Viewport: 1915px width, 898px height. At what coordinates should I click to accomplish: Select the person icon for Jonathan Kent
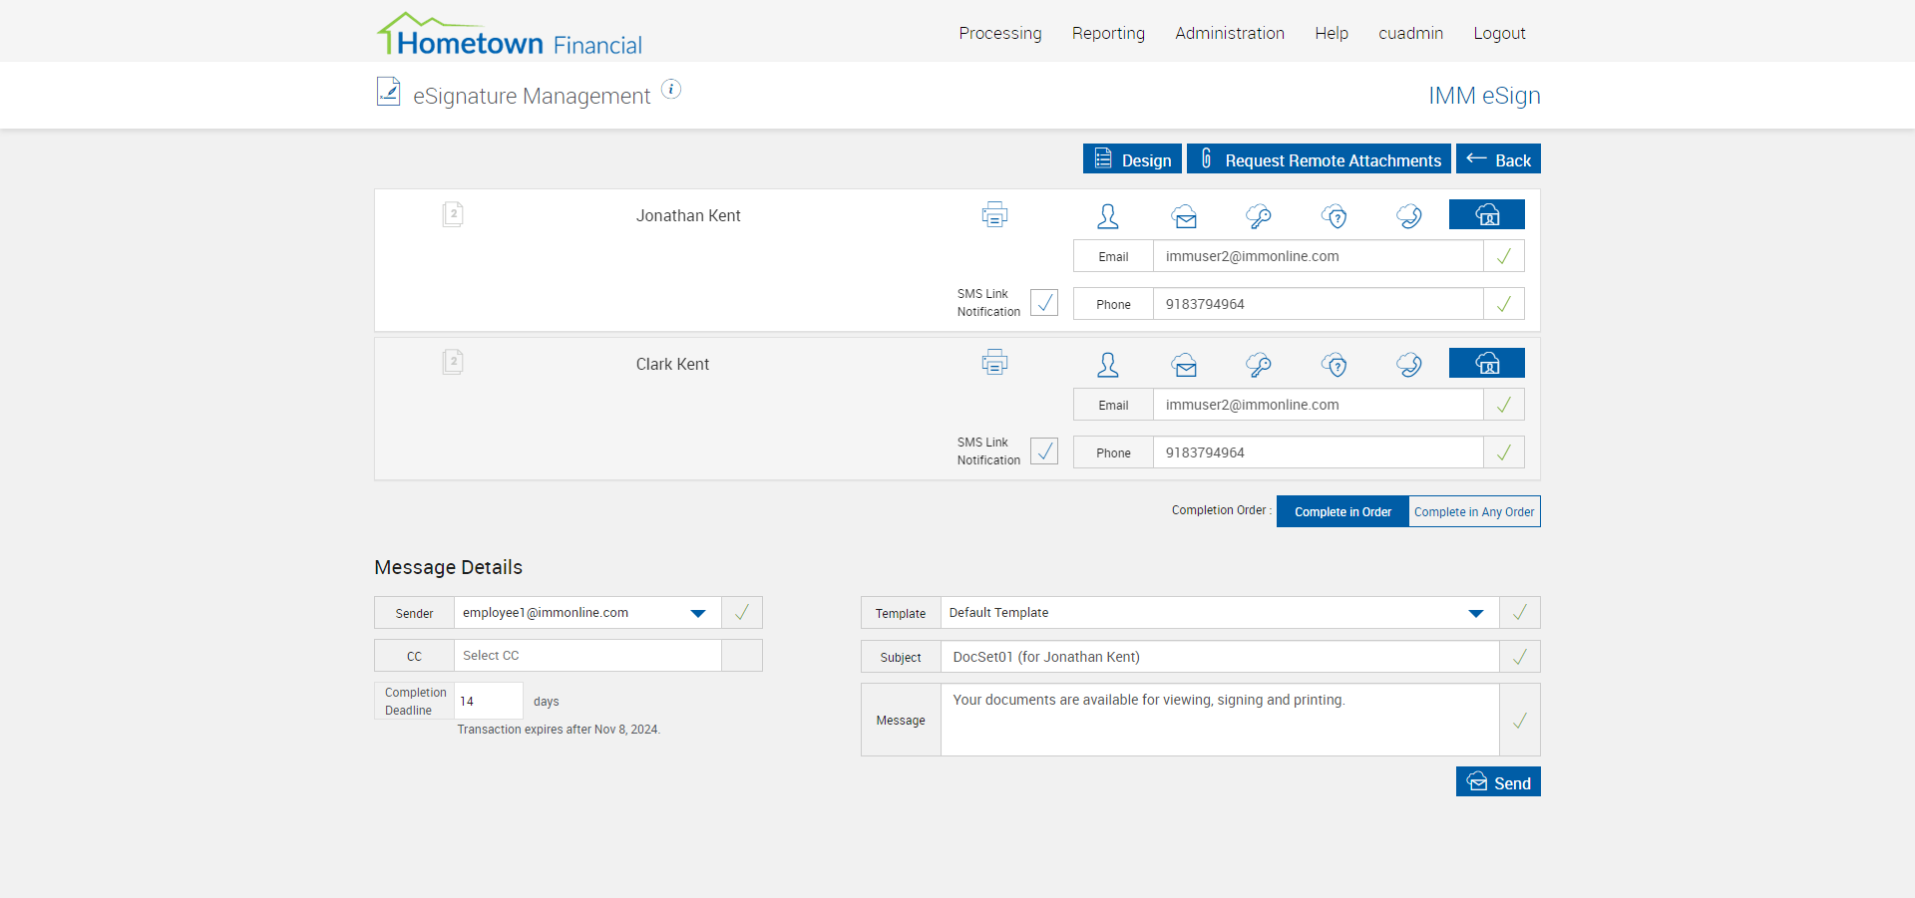1107,216
